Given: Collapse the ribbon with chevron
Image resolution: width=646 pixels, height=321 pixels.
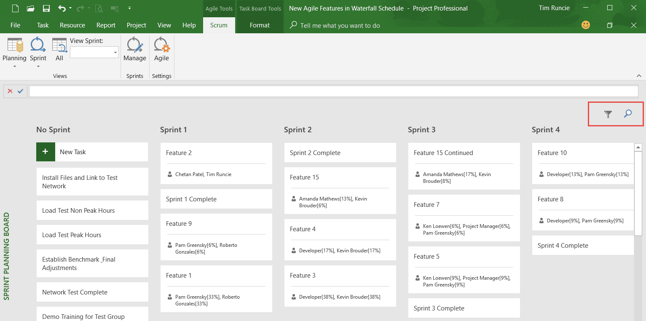Looking at the screenshot, I should click(x=639, y=76).
